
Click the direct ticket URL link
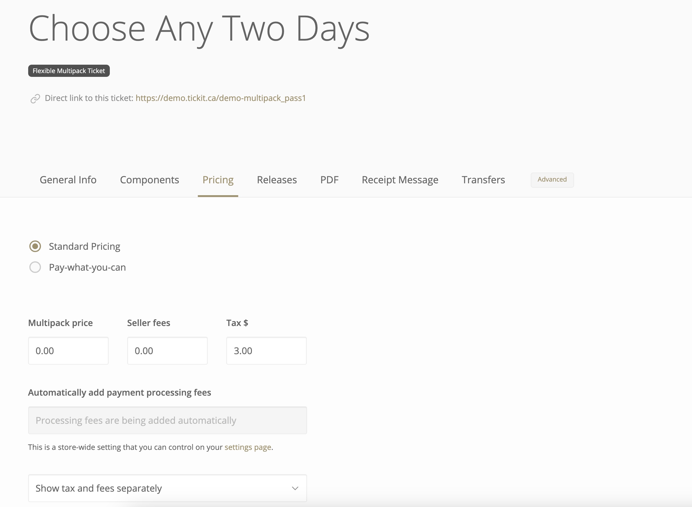click(x=220, y=98)
